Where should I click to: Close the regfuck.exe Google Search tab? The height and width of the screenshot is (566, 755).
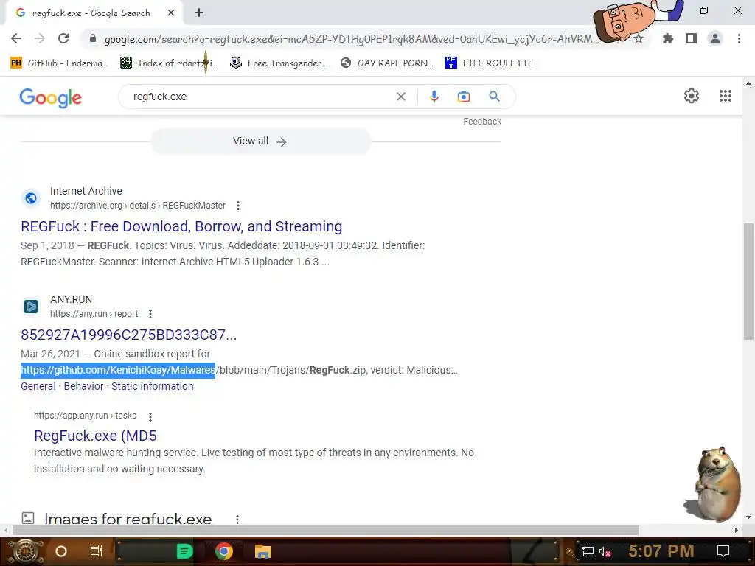point(171,13)
